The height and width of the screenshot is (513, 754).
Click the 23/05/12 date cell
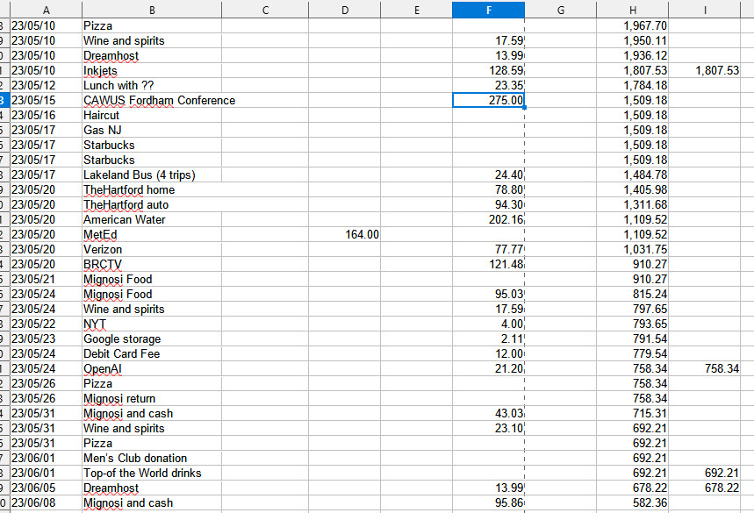point(47,85)
